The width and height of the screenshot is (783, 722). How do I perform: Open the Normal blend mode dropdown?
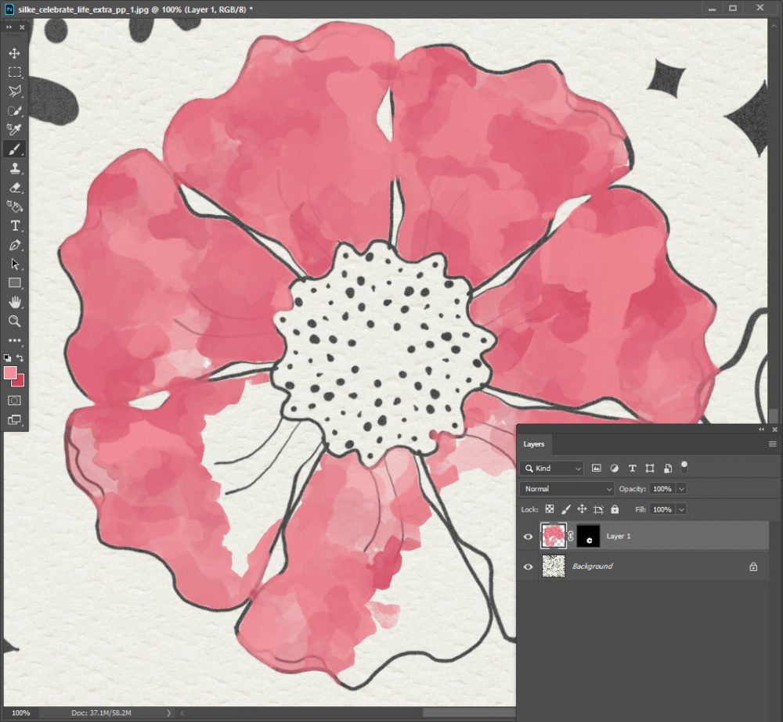pyautogui.click(x=567, y=489)
